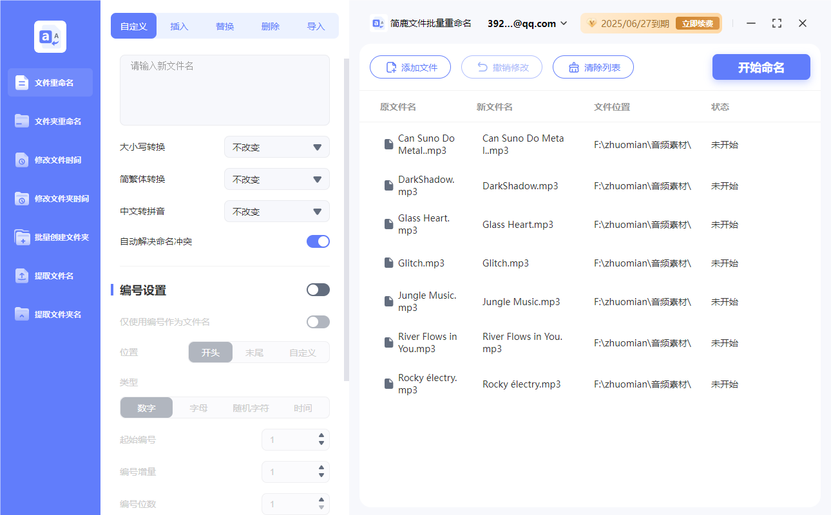831x515 pixels.
Task: Increase 起始编号 with its stepper arrow
Action: point(321,436)
